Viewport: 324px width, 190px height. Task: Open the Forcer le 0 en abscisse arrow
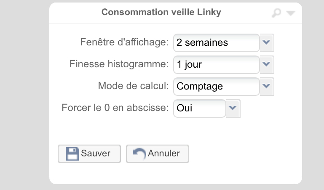pyautogui.click(x=233, y=108)
